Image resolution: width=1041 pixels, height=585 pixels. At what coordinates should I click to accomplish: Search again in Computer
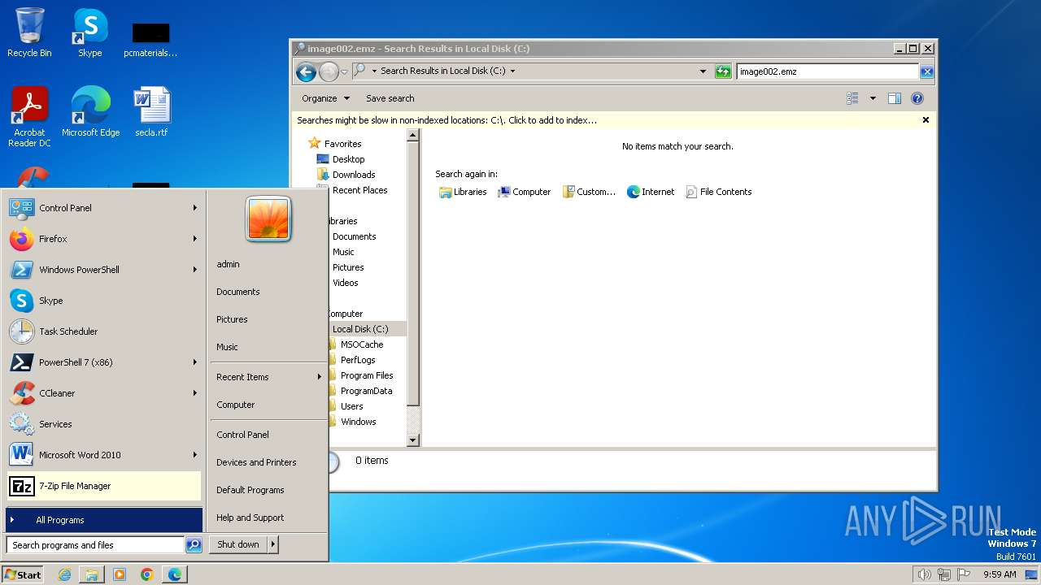point(525,192)
